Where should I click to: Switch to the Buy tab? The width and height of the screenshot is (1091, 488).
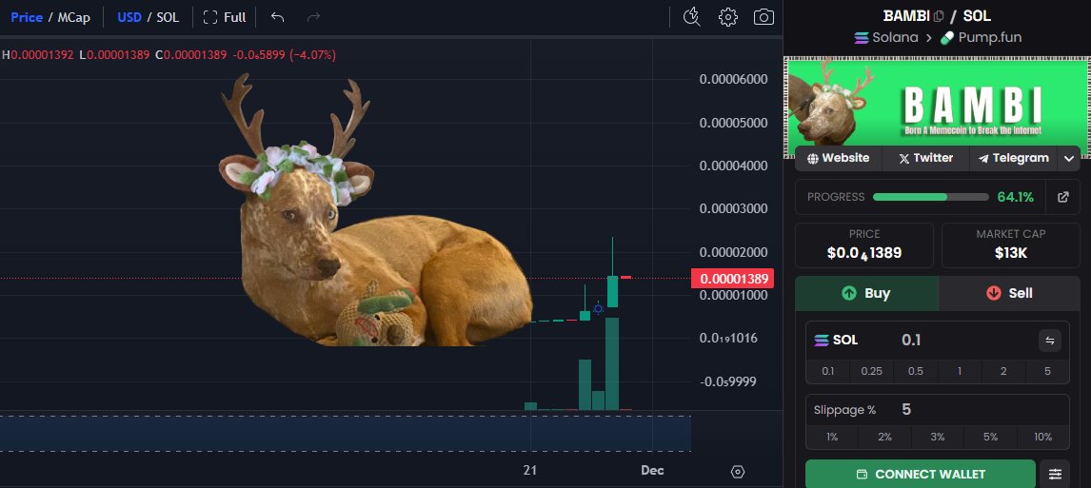[866, 293]
